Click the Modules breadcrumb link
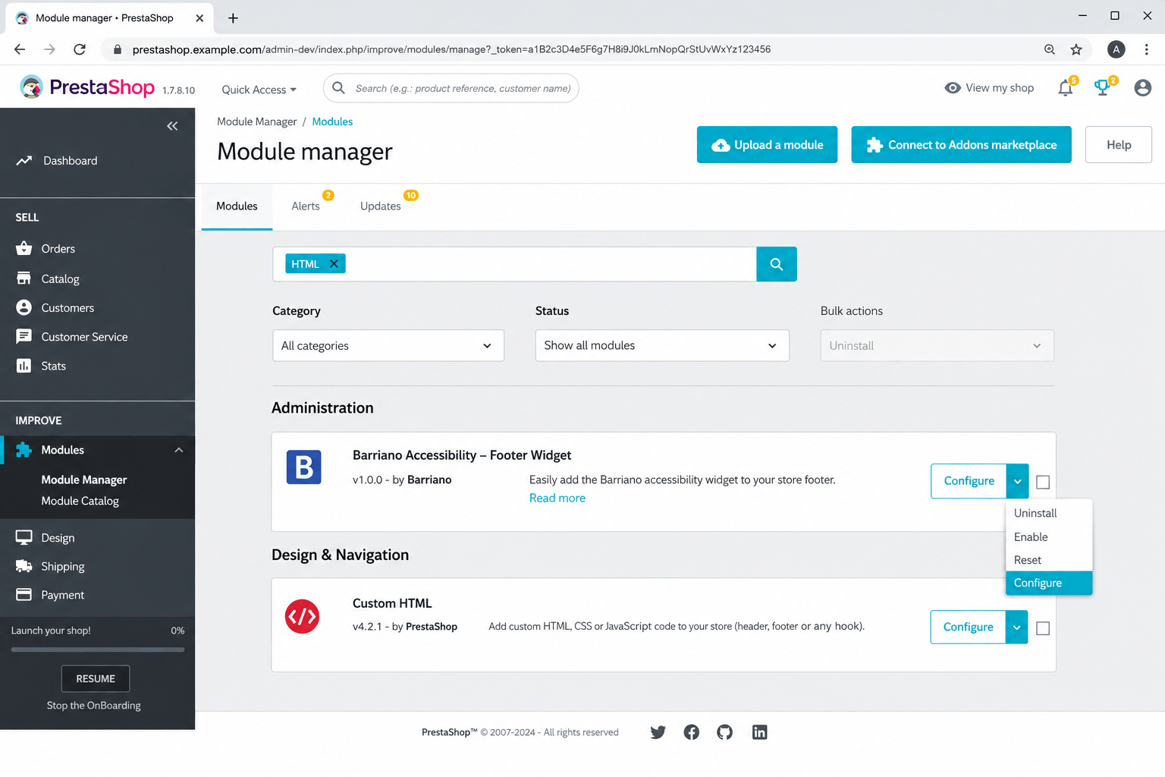 tap(332, 121)
